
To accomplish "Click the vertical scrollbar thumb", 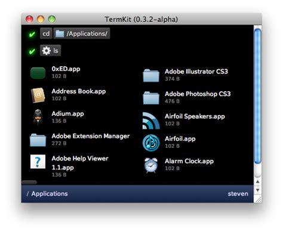I will (258, 96).
